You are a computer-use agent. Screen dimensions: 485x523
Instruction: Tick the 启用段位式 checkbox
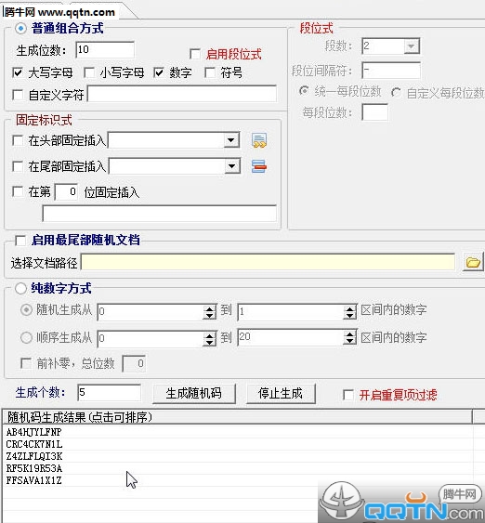pyautogui.click(x=195, y=54)
